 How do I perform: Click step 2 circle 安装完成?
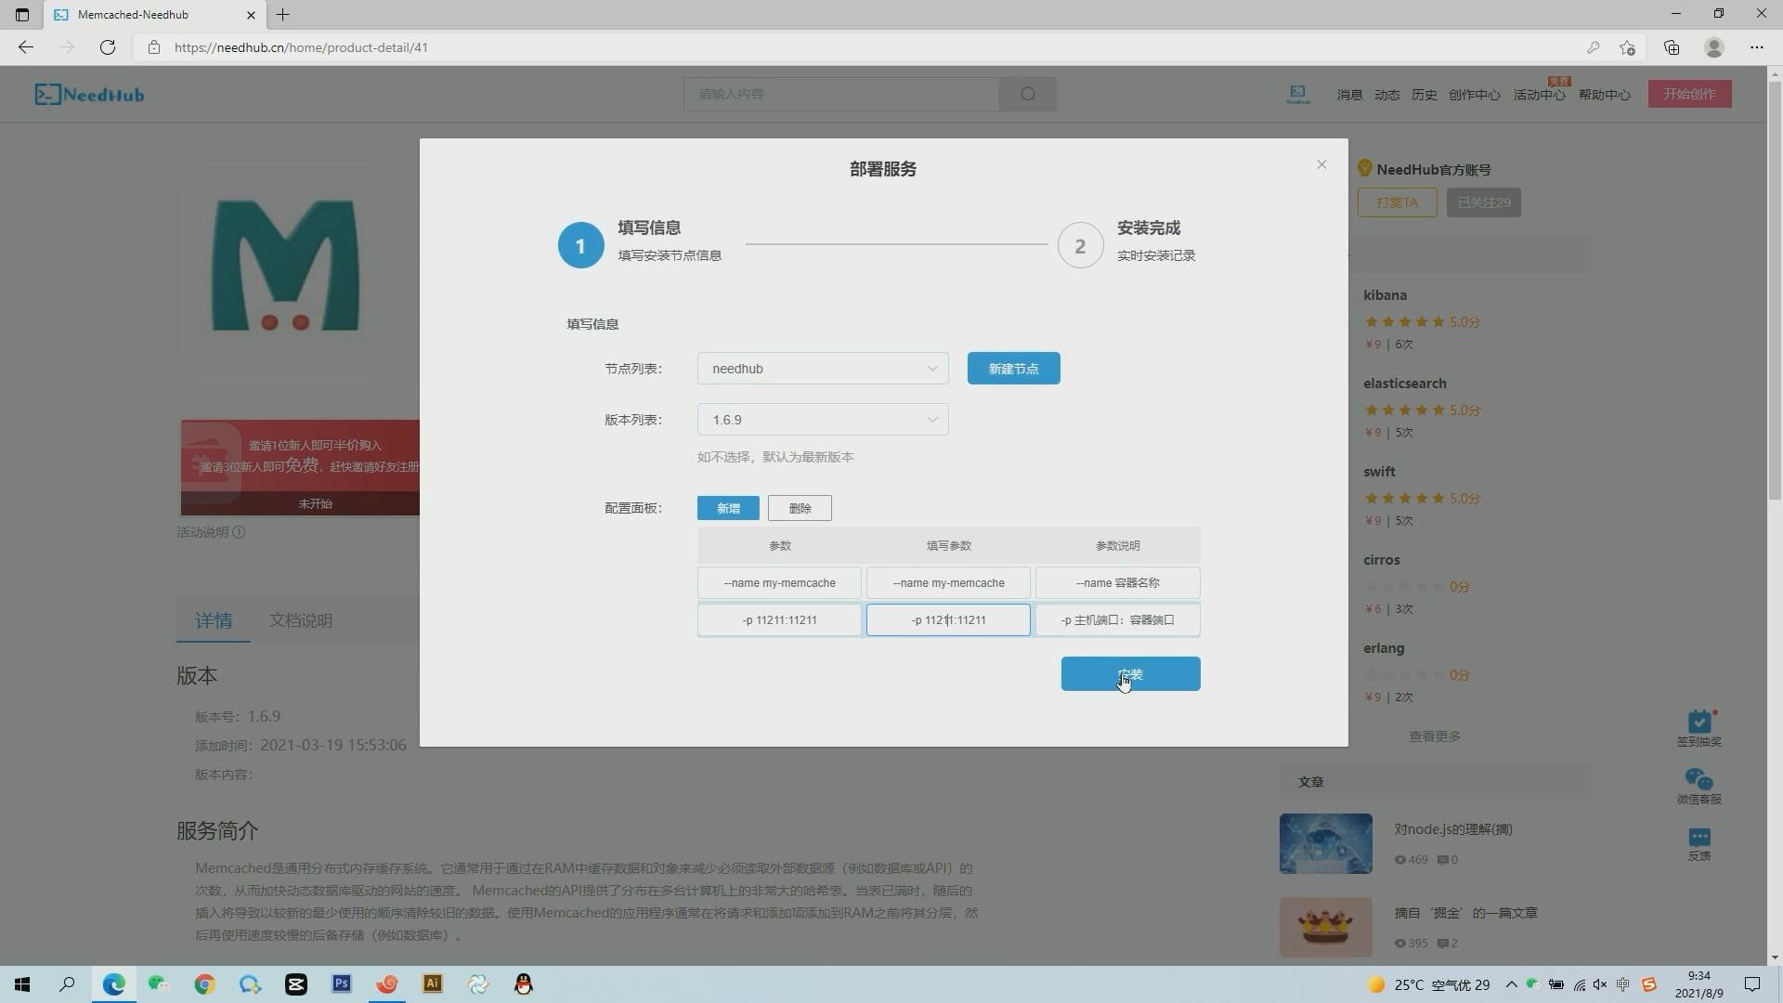click(x=1080, y=245)
